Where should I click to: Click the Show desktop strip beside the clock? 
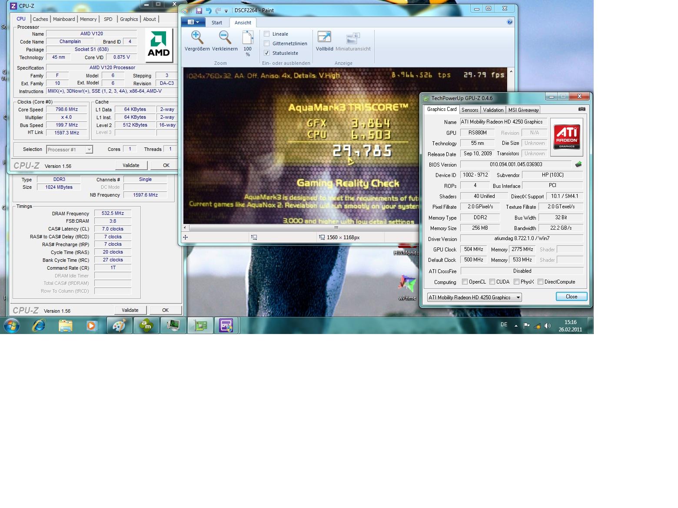click(591, 326)
